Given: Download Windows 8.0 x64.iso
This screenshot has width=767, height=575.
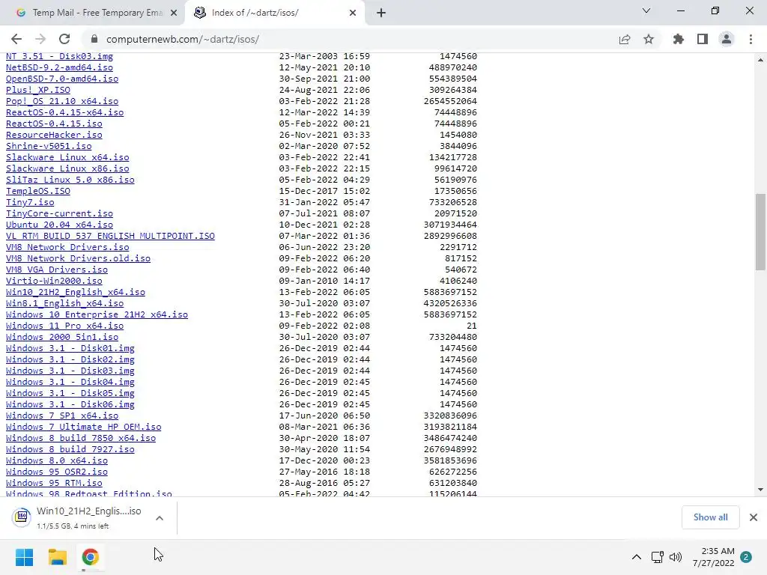Looking at the screenshot, I should (57, 461).
